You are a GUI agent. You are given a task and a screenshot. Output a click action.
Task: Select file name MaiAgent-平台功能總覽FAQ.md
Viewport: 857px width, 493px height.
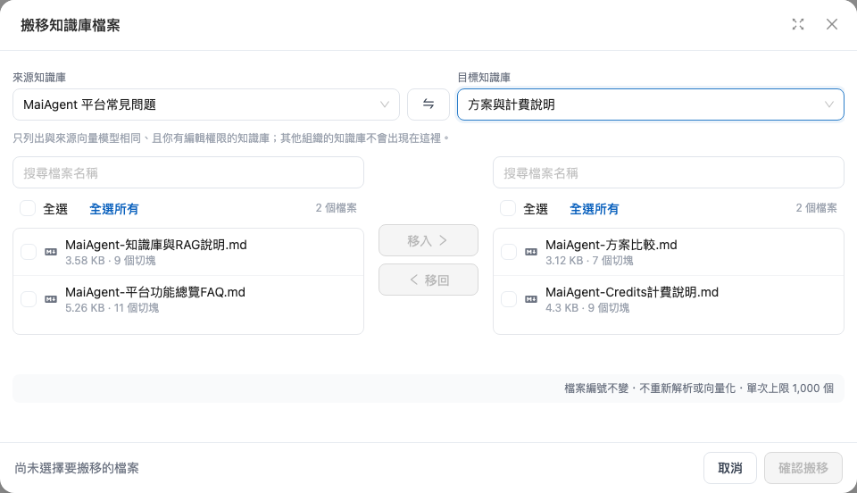155,292
